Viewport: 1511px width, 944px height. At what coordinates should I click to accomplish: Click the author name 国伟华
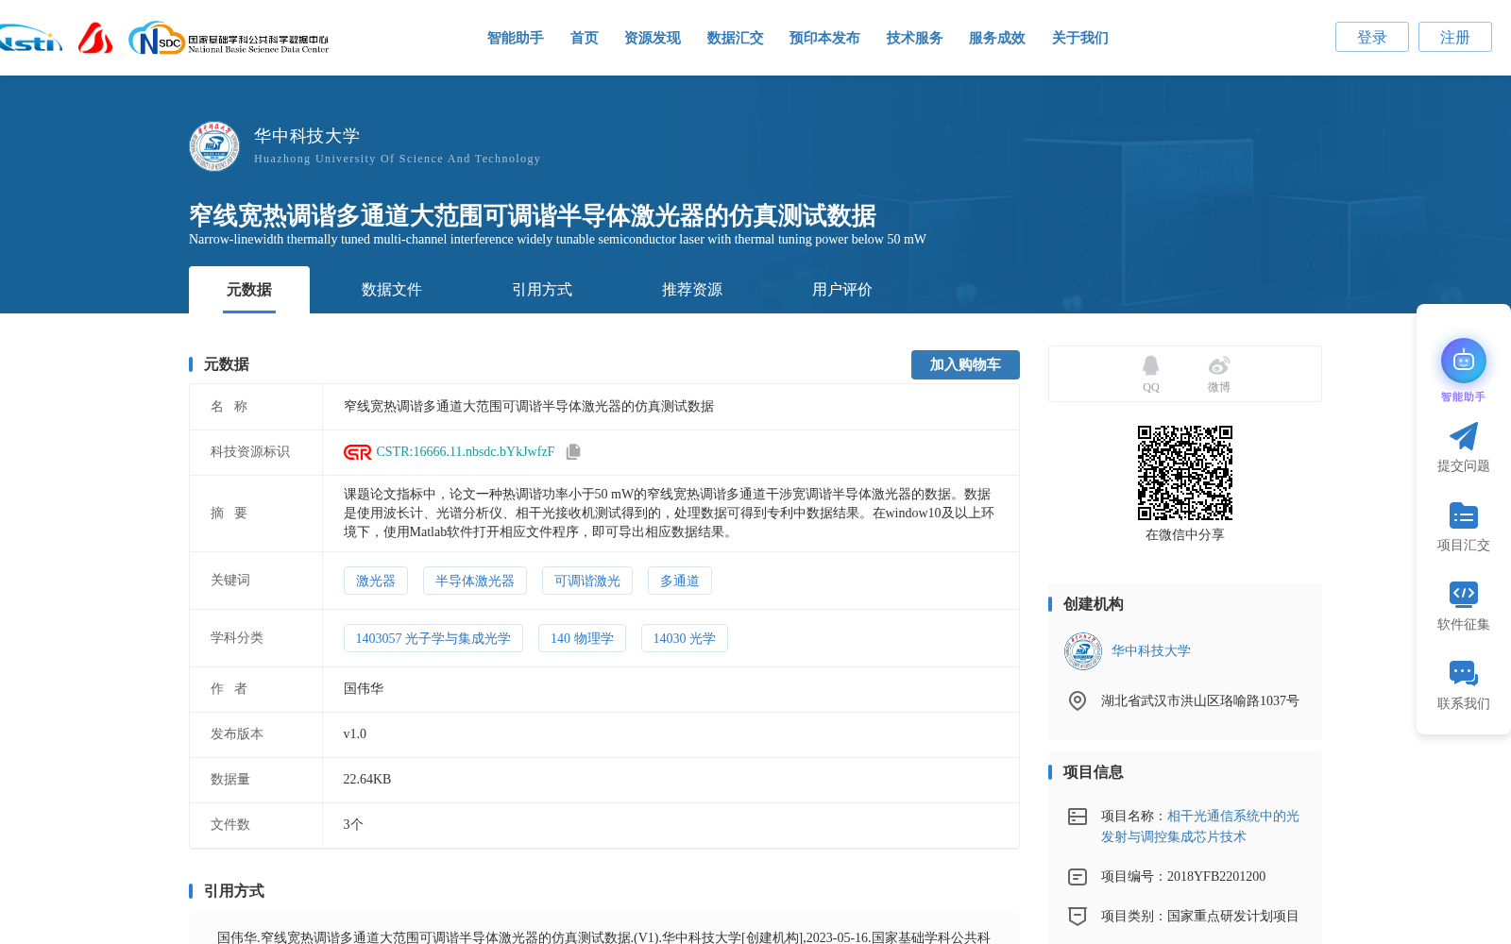tap(364, 689)
